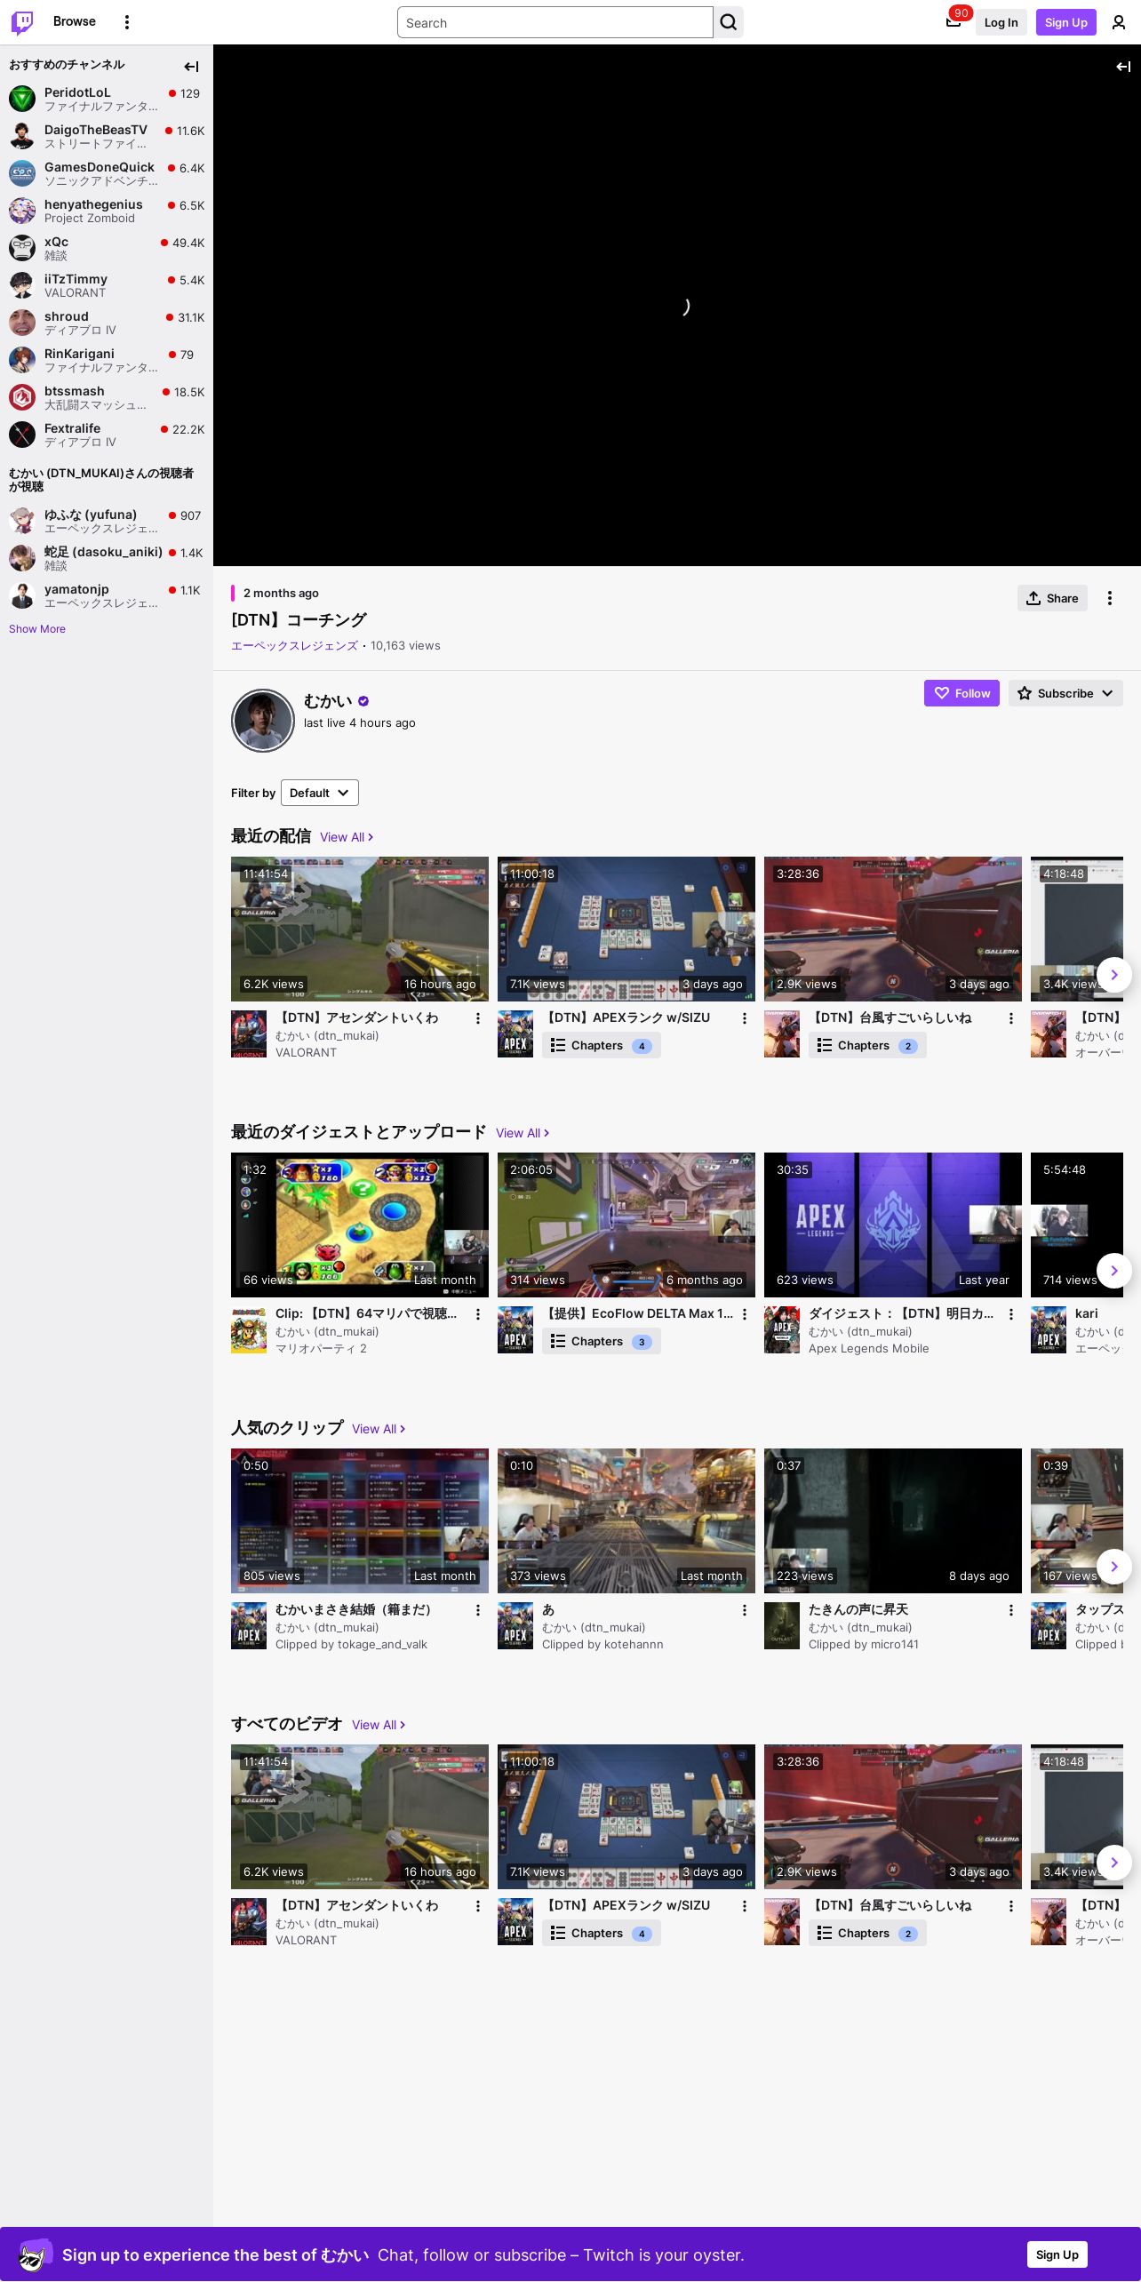1141x2282 pixels.
Task: Open options for Clip 64マリパ video
Action: (477, 1314)
